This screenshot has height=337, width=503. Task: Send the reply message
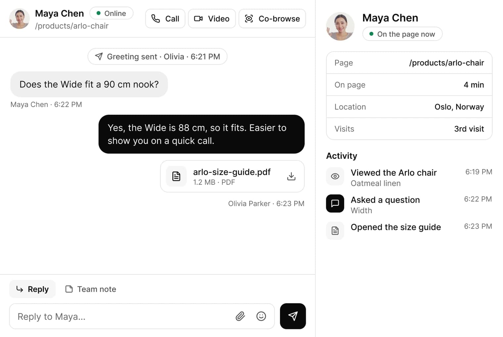[x=293, y=316]
